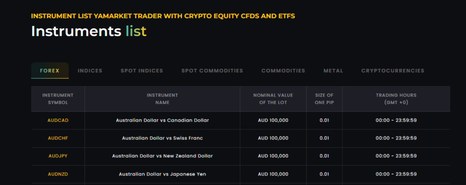Select the FOREX tab

click(50, 71)
